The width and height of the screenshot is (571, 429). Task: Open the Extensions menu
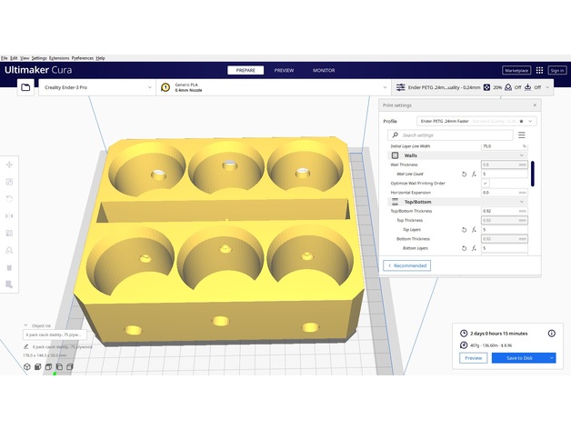pos(58,58)
